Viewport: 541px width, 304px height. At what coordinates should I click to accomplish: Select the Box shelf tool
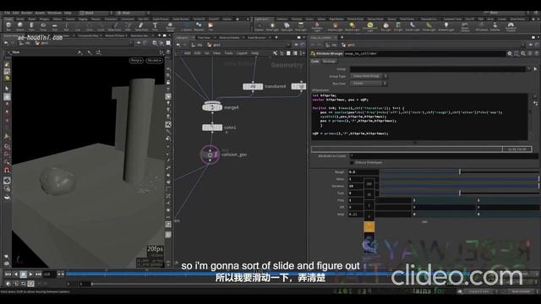(x=8, y=26)
